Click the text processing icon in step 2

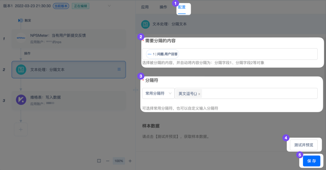[x=21, y=70]
